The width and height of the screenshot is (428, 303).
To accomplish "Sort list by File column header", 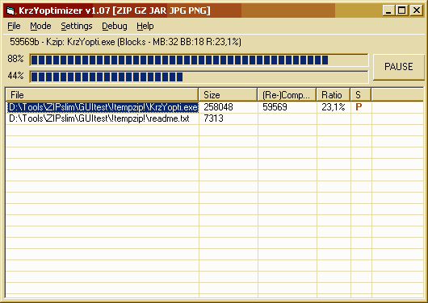I will 102,95.
